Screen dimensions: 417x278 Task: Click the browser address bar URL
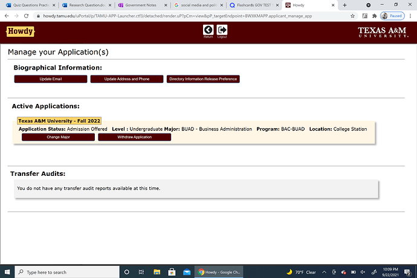(x=178, y=16)
